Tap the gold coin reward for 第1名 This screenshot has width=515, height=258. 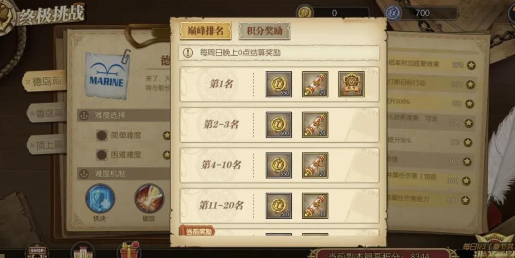click(279, 84)
